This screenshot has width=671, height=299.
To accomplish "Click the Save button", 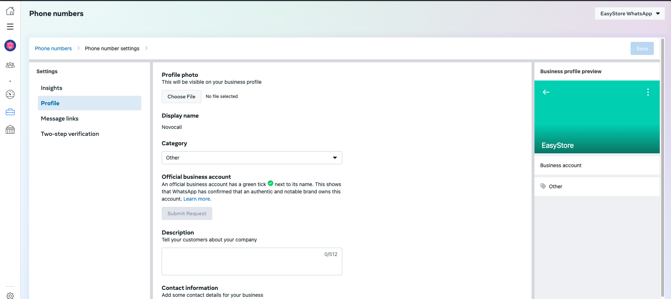I will click(x=642, y=48).
